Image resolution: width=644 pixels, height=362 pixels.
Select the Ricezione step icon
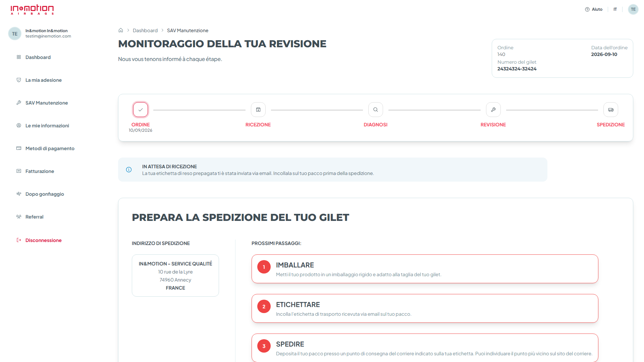coord(258,110)
